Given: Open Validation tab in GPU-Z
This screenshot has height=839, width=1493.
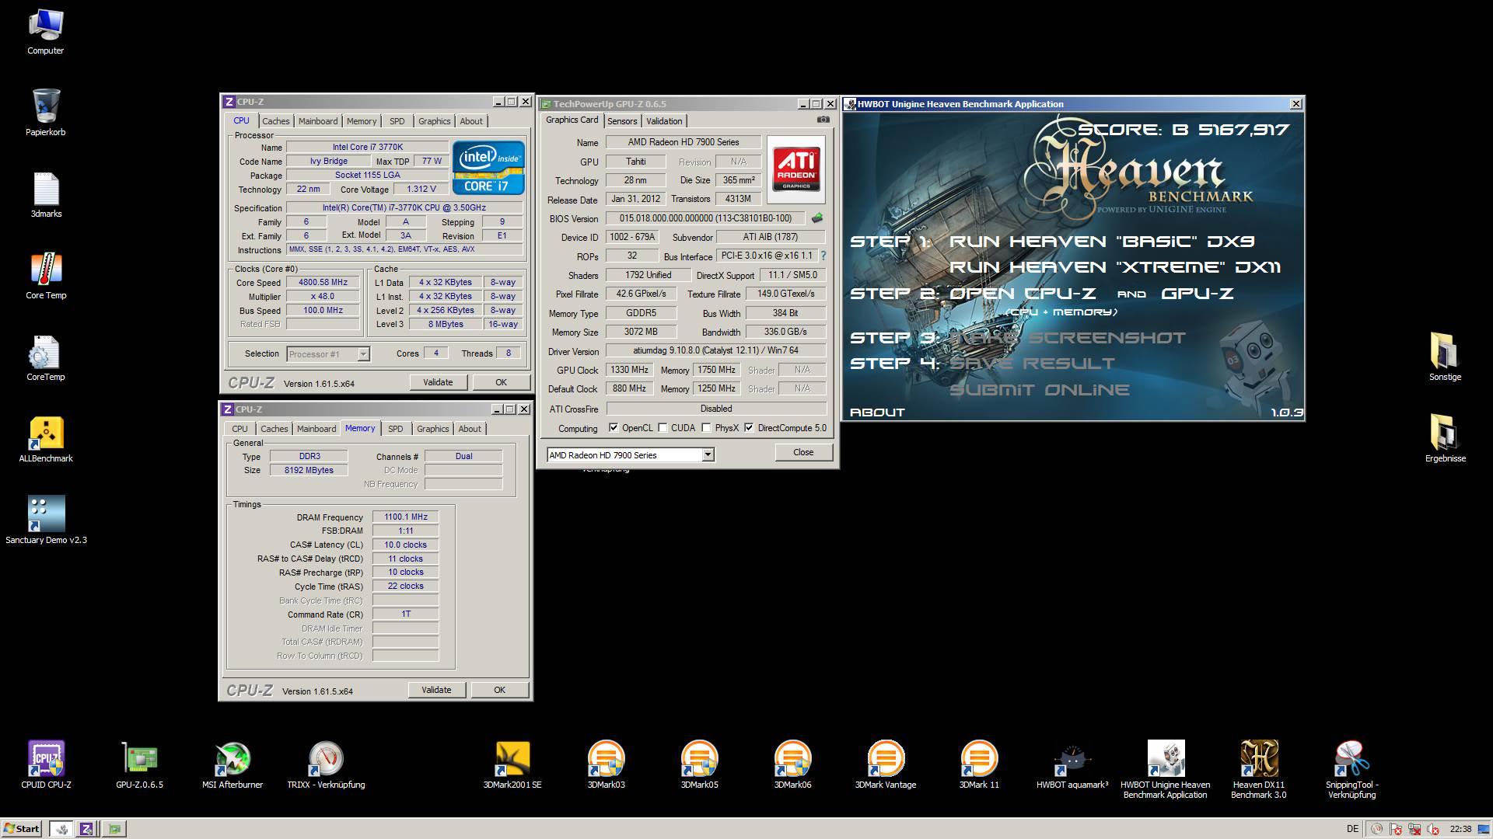Looking at the screenshot, I should pos(664,121).
